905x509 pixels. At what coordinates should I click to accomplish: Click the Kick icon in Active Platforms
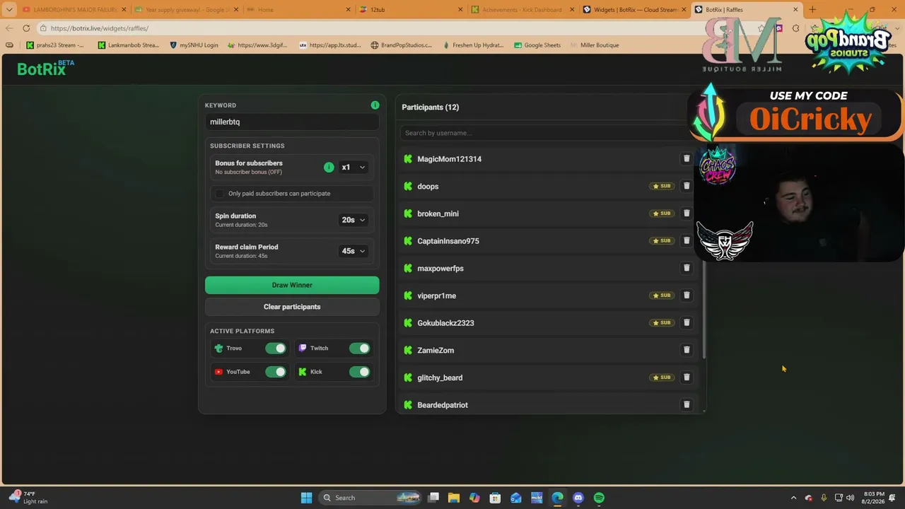click(303, 372)
